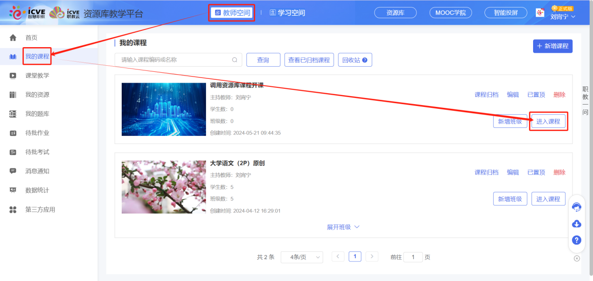This screenshot has height=281, width=593.
Task: Open the help question mark floating icon
Action: (576, 240)
